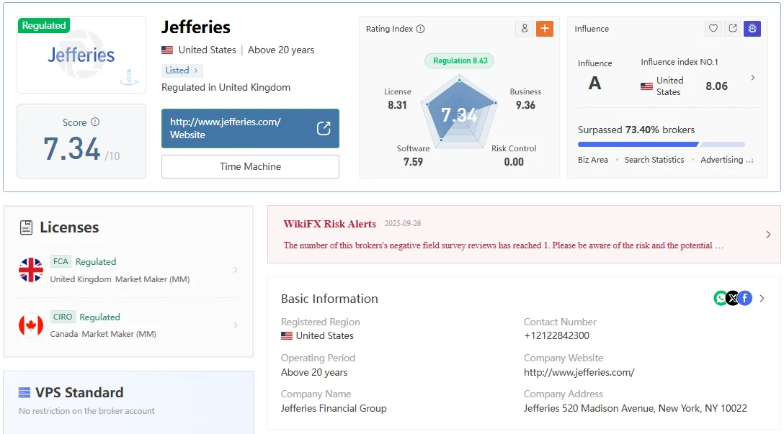784x434 pixels.
Task: Click Regulated in United Kingdom text
Action: point(226,87)
